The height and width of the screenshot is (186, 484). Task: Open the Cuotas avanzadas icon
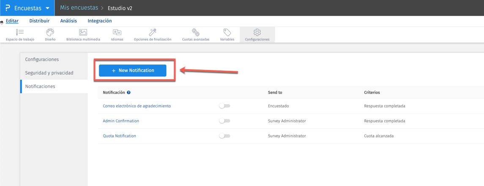[195, 32]
